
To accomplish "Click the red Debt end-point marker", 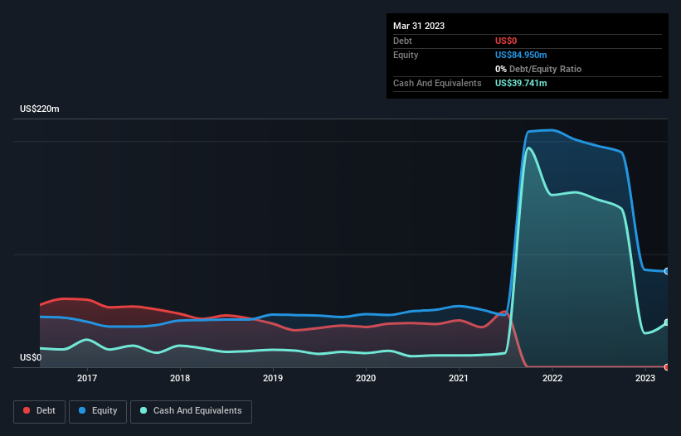I will pyautogui.click(x=667, y=367).
